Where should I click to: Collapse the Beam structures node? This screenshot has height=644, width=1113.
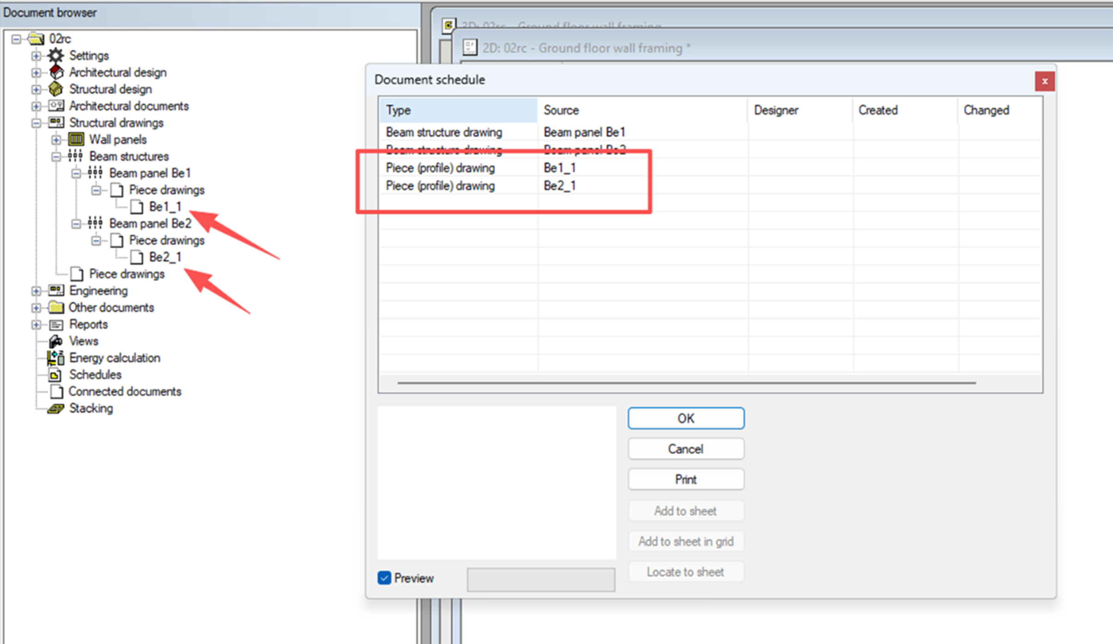click(56, 156)
